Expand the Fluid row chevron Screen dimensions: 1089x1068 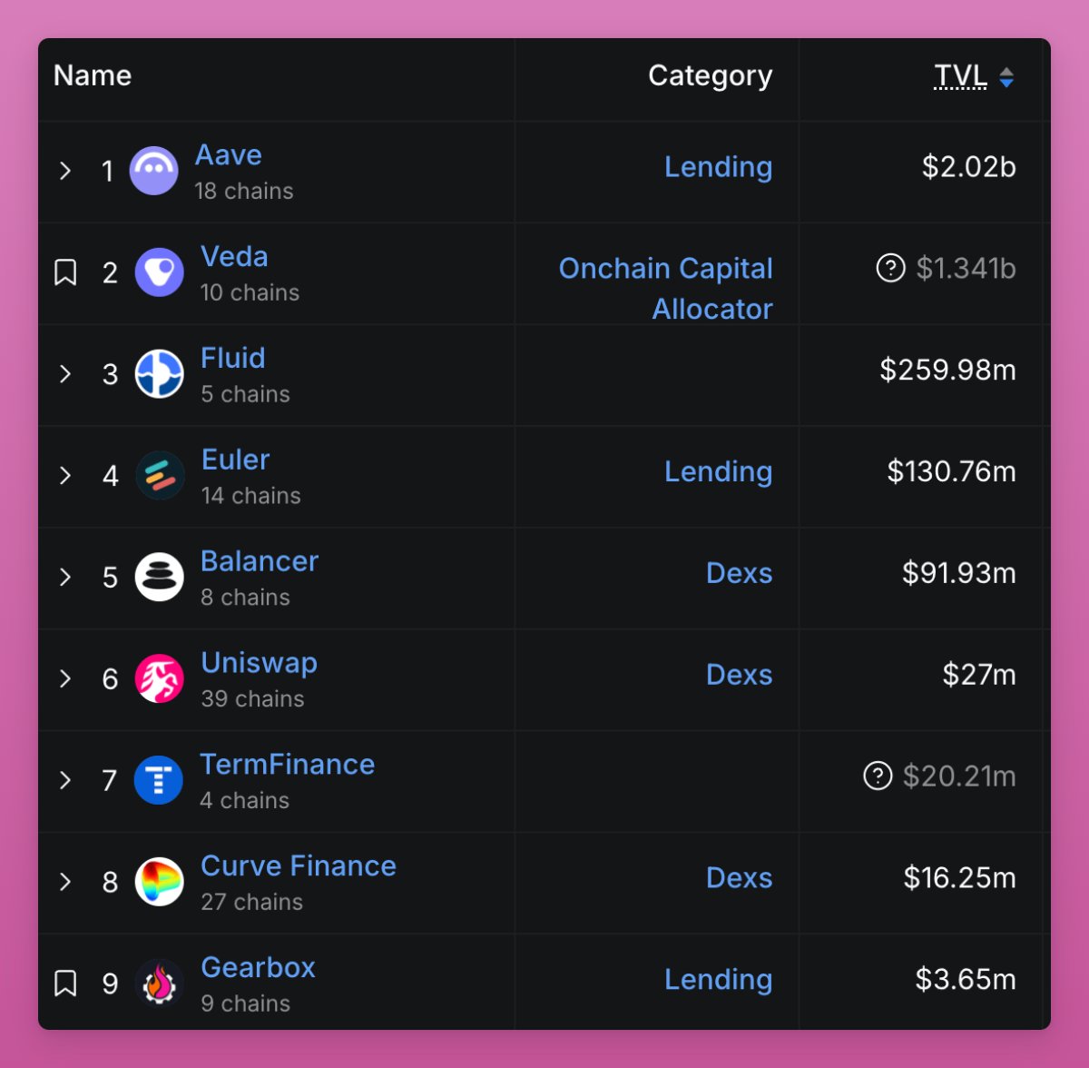click(x=65, y=374)
